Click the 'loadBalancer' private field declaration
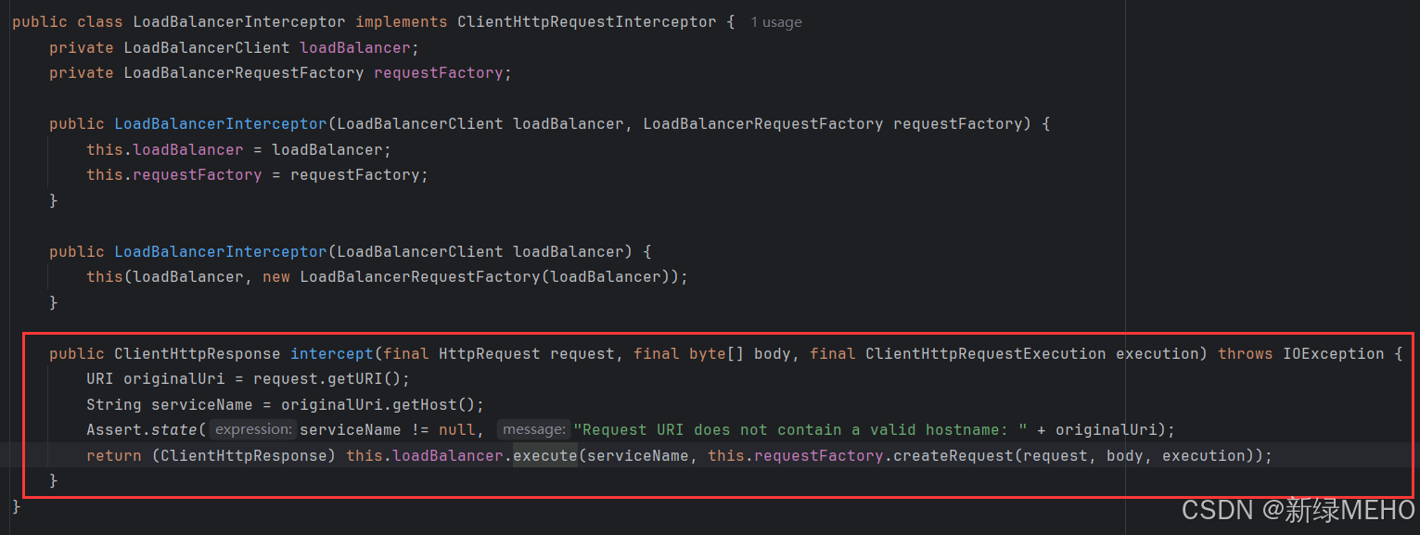This screenshot has height=535, width=1420. tap(355, 47)
